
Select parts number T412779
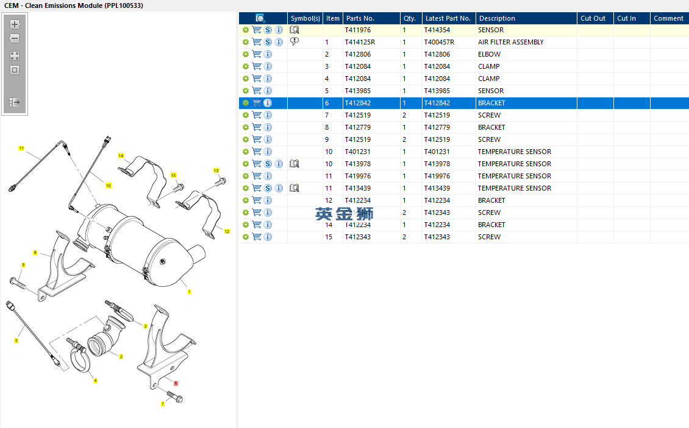[x=358, y=127]
